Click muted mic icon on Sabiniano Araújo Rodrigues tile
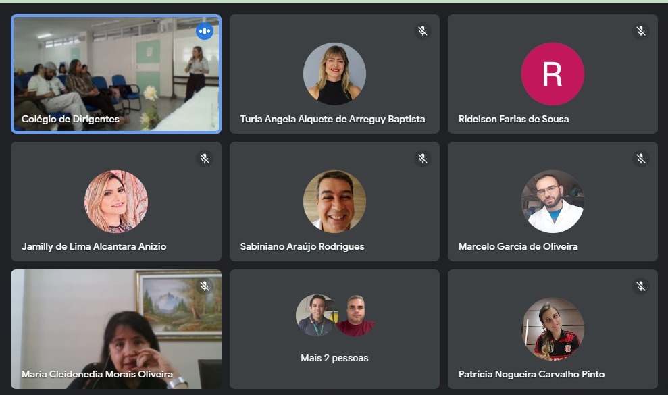Screen dimensions: 668x395 [423, 159]
